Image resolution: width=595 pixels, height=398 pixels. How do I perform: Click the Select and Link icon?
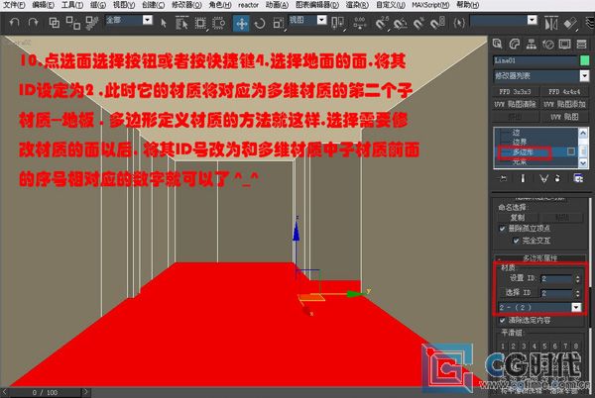coord(55,23)
